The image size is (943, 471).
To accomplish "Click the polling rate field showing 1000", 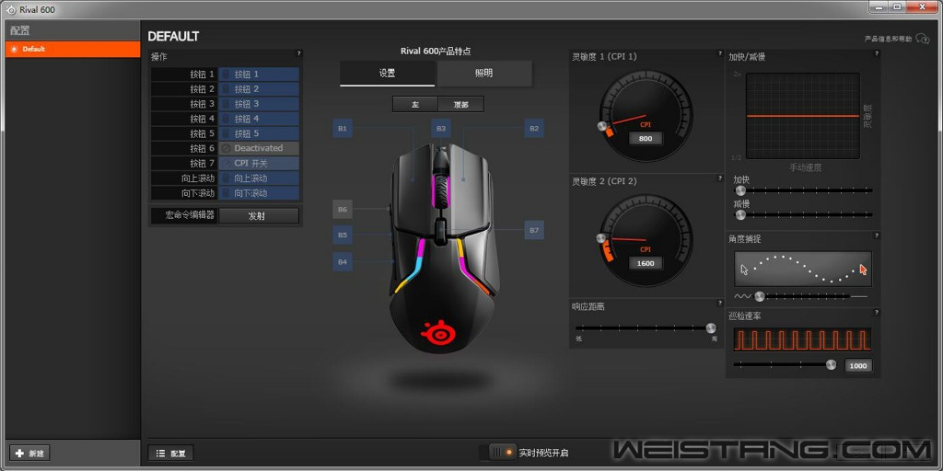I will (858, 365).
